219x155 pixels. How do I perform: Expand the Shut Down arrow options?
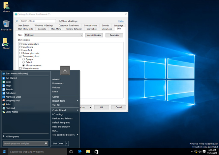click(67, 143)
